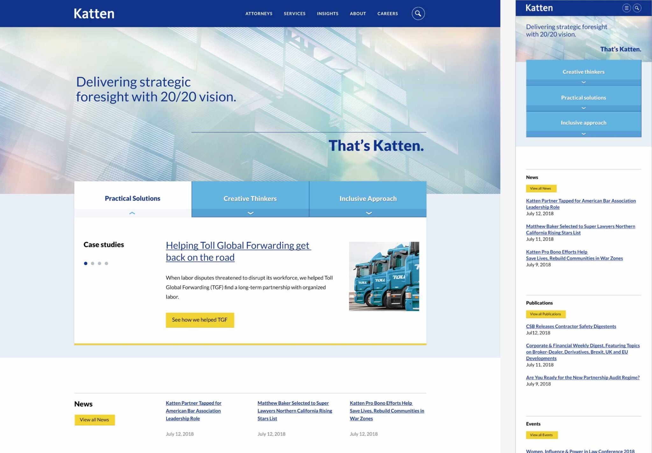Image resolution: width=652 pixels, height=453 pixels.
Task: Select the Practical Solutions tab
Action: coord(132,198)
